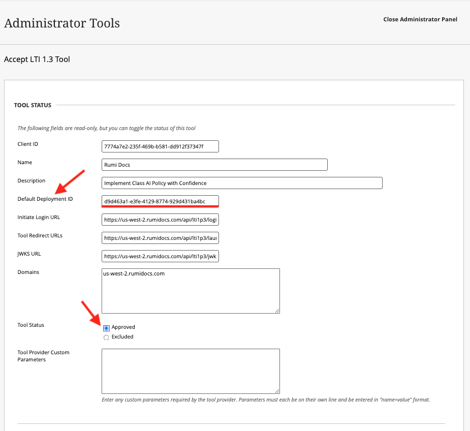Click the Initiate Login URL field

coord(160,220)
